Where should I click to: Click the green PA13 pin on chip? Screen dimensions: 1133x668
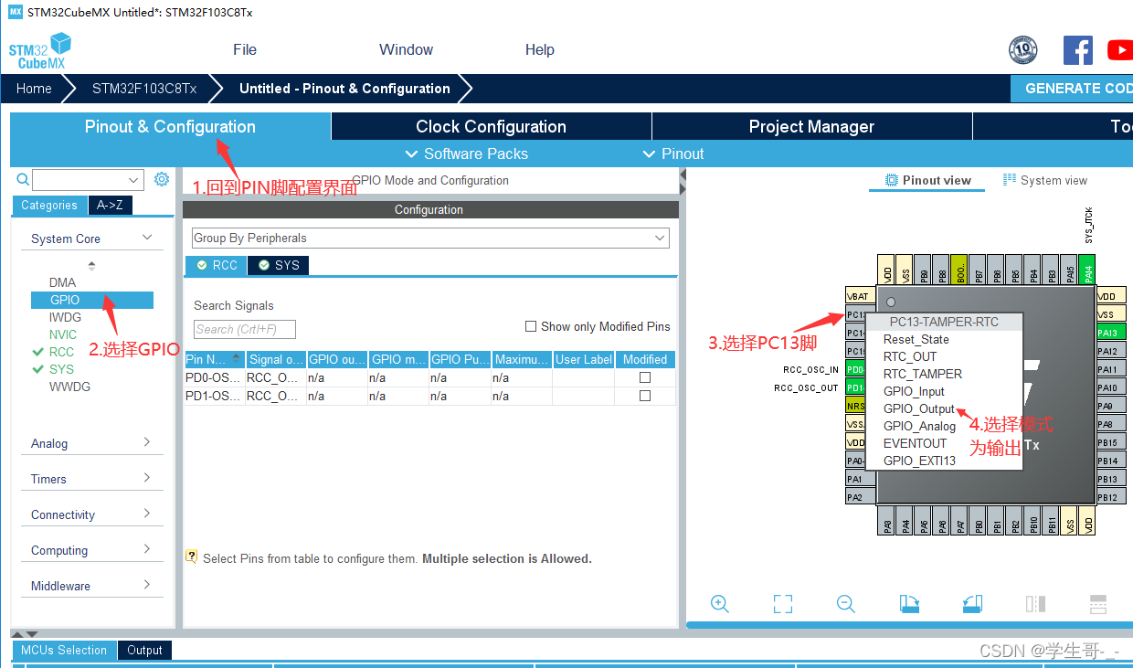(x=1110, y=333)
